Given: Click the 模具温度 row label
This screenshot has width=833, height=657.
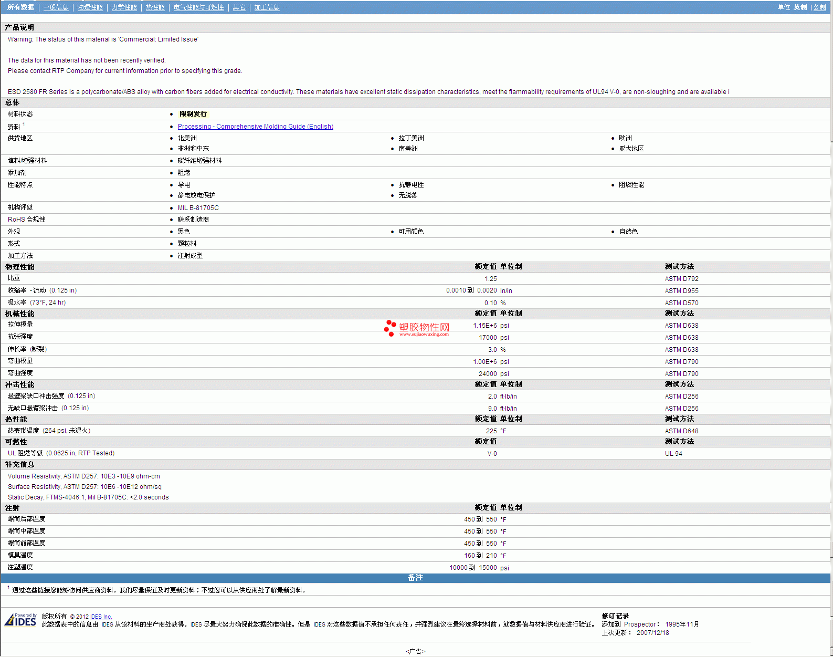Looking at the screenshot, I should [x=20, y=555].
